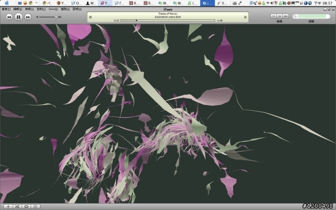The height and width of the screenshot is (210, 336).
Task: Click the show desktop quick launch icon
Action: coord(20,3)
